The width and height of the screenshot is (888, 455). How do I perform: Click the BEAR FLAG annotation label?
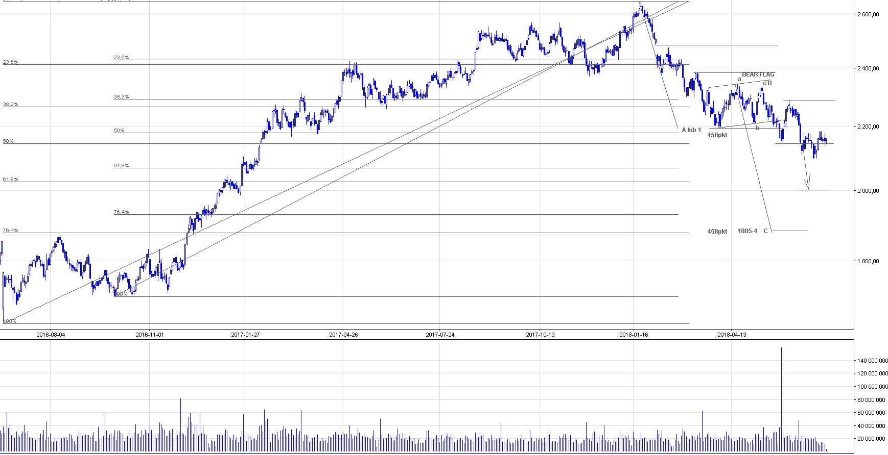pos(758,74)
